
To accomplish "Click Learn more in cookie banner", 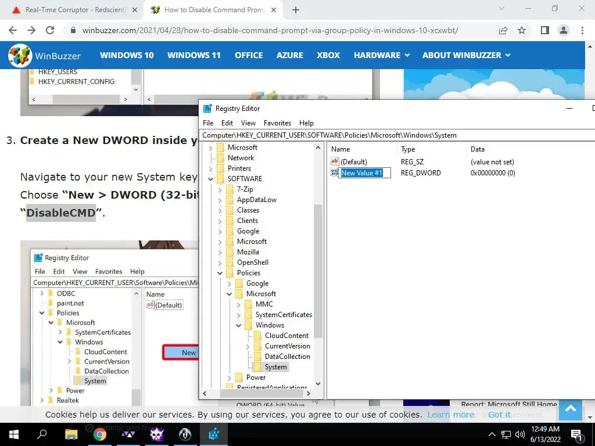I will coord(450,415).
